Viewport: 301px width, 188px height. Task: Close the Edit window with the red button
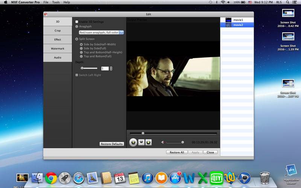pyautogui.click(x=46, y=14)
